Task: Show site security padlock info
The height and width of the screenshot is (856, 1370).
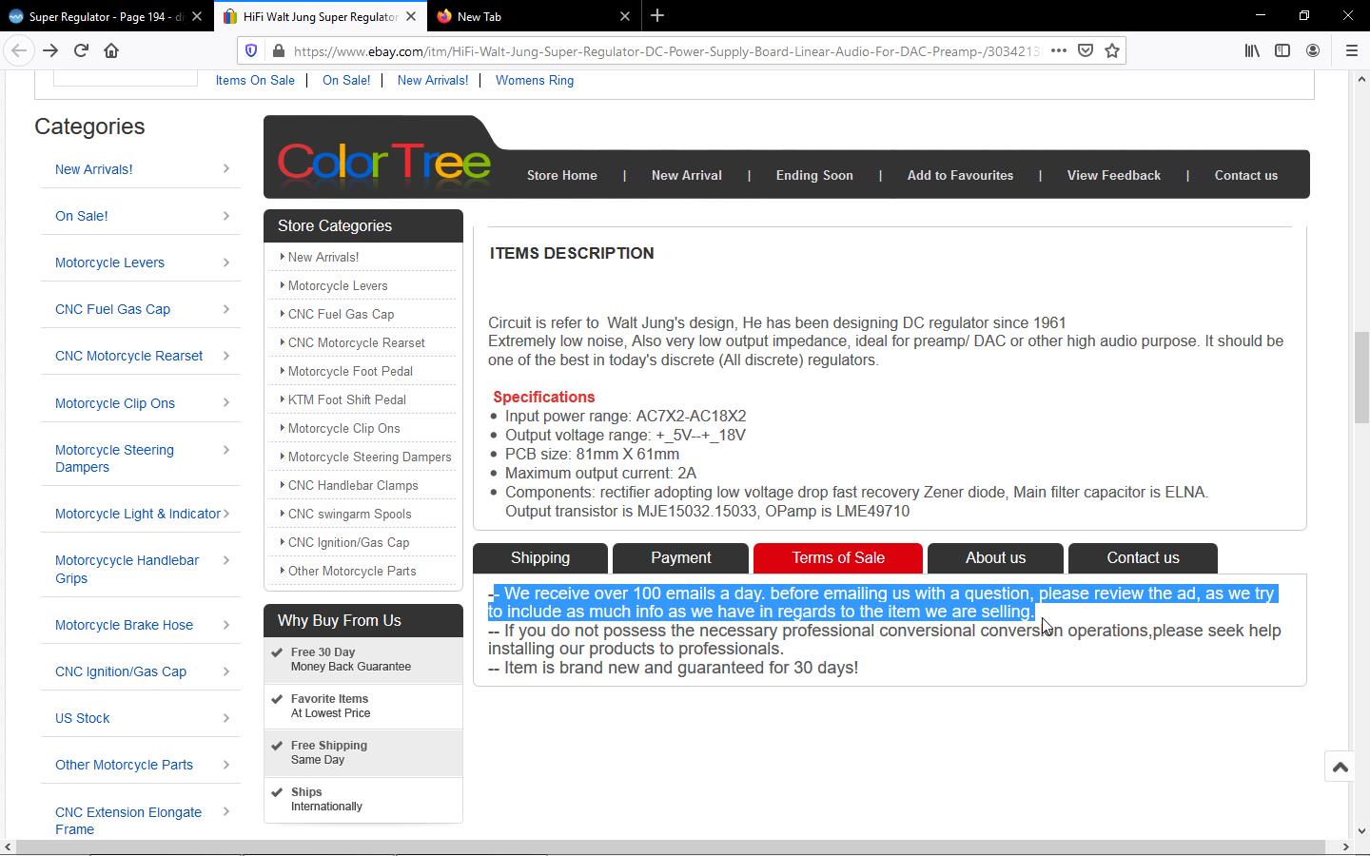Action: click(277, 50)
